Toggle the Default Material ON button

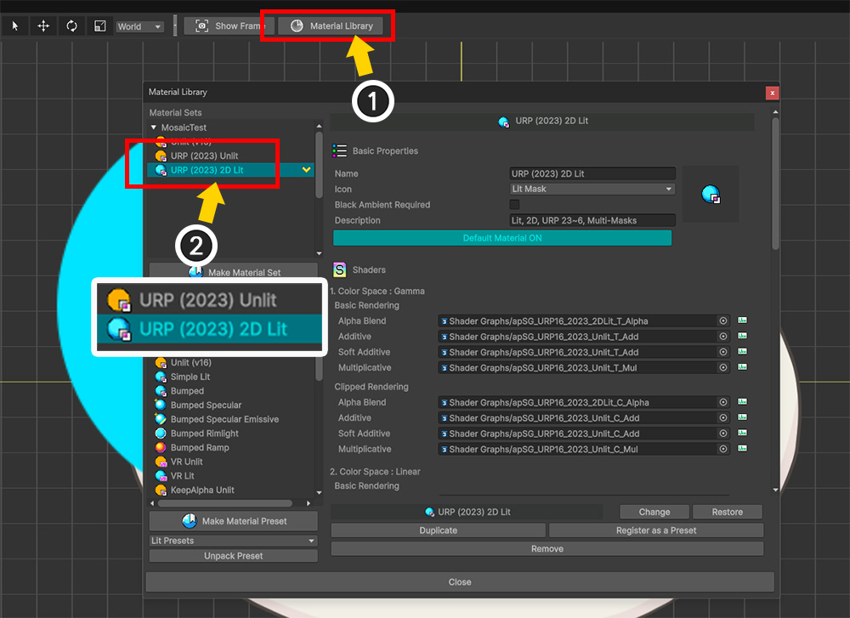(x=501, y=238)
